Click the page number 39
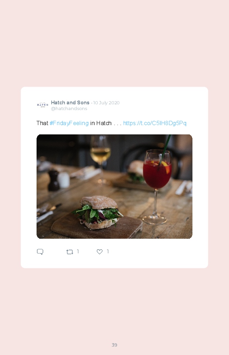This screenshot has width=229, height=355. tap(114, 345)
